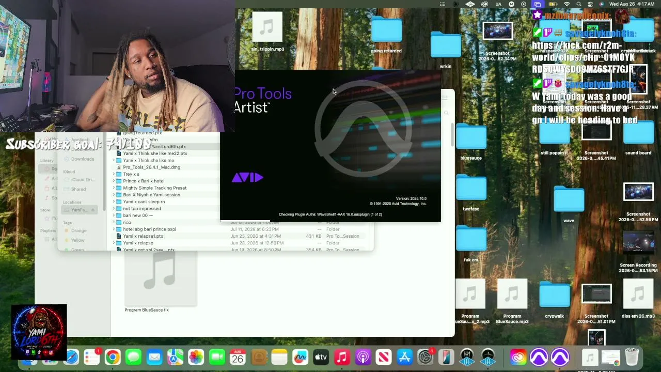Open the App Store in dock

point(404,357)
